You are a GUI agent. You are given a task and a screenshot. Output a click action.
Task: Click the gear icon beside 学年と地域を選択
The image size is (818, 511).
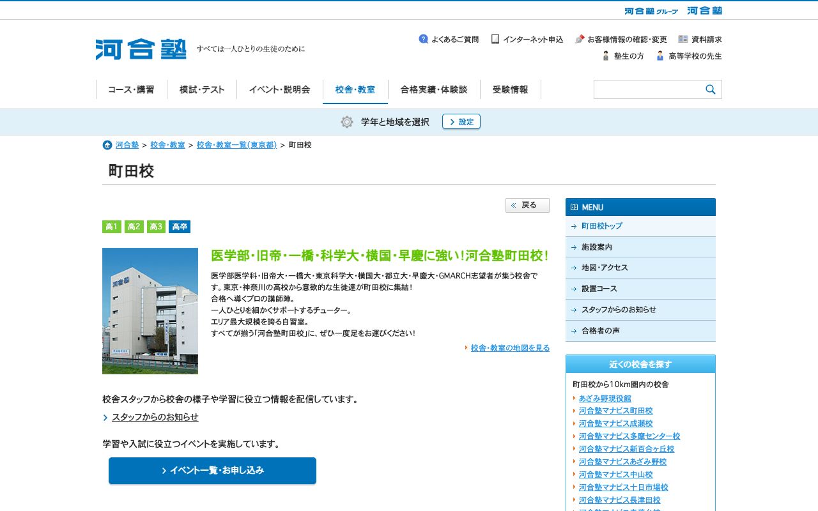coord(347,122)
